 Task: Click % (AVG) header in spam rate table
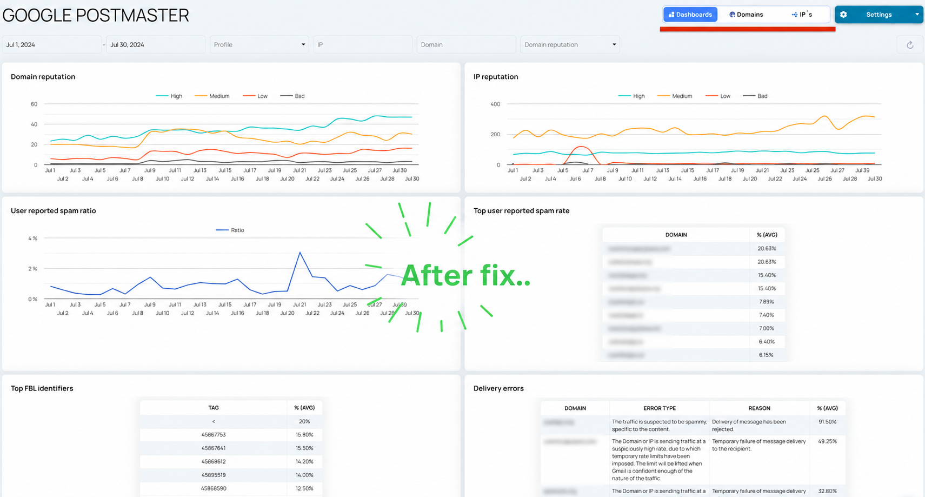click(x=767, y=235)
